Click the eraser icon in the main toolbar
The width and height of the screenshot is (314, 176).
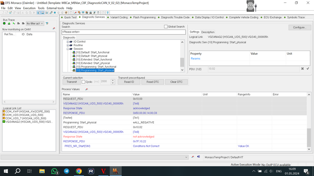75,13
